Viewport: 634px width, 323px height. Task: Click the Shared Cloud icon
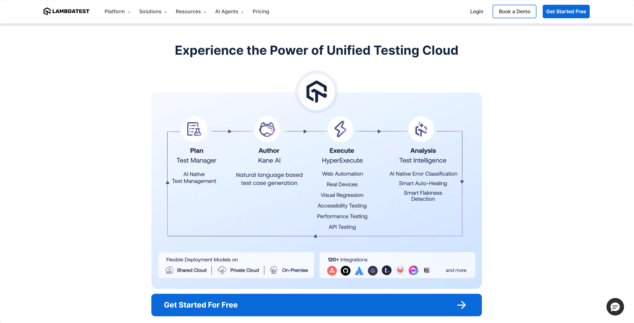(x=169, y=270)
